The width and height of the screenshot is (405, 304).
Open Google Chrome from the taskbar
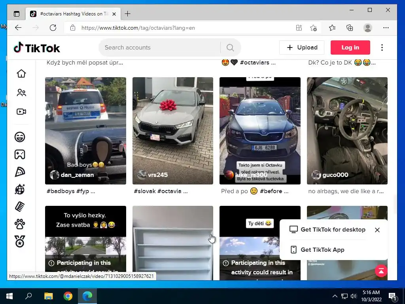tap(68, 296)
